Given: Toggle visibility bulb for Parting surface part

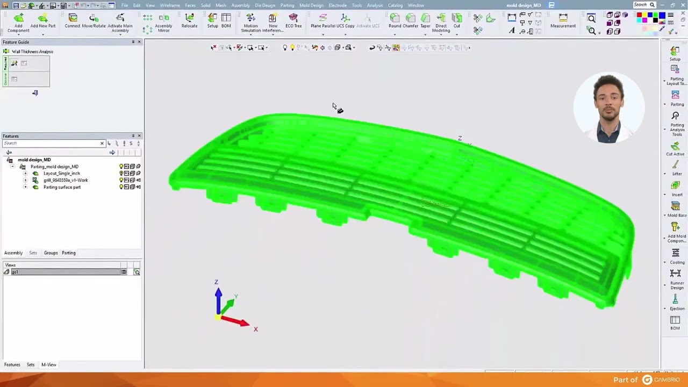Looking at the screenshot, I should point(121,187).
